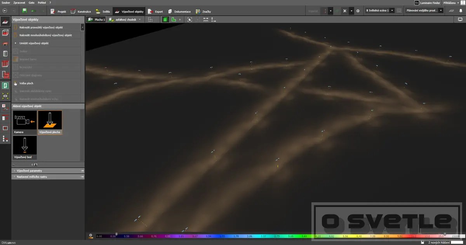Open the Goto menu
The height and width of the screenshot is (245, 466).
pyautogui.click(x=31, y=2)
